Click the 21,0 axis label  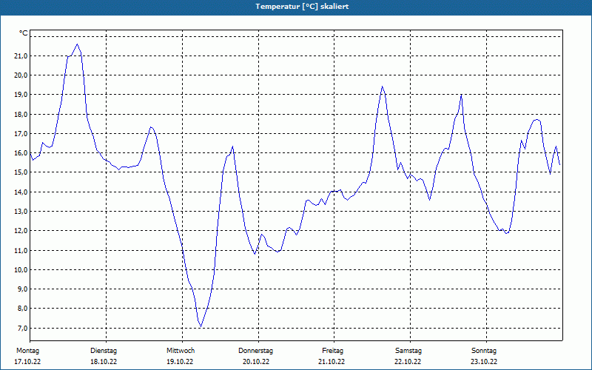pos(21,56)
